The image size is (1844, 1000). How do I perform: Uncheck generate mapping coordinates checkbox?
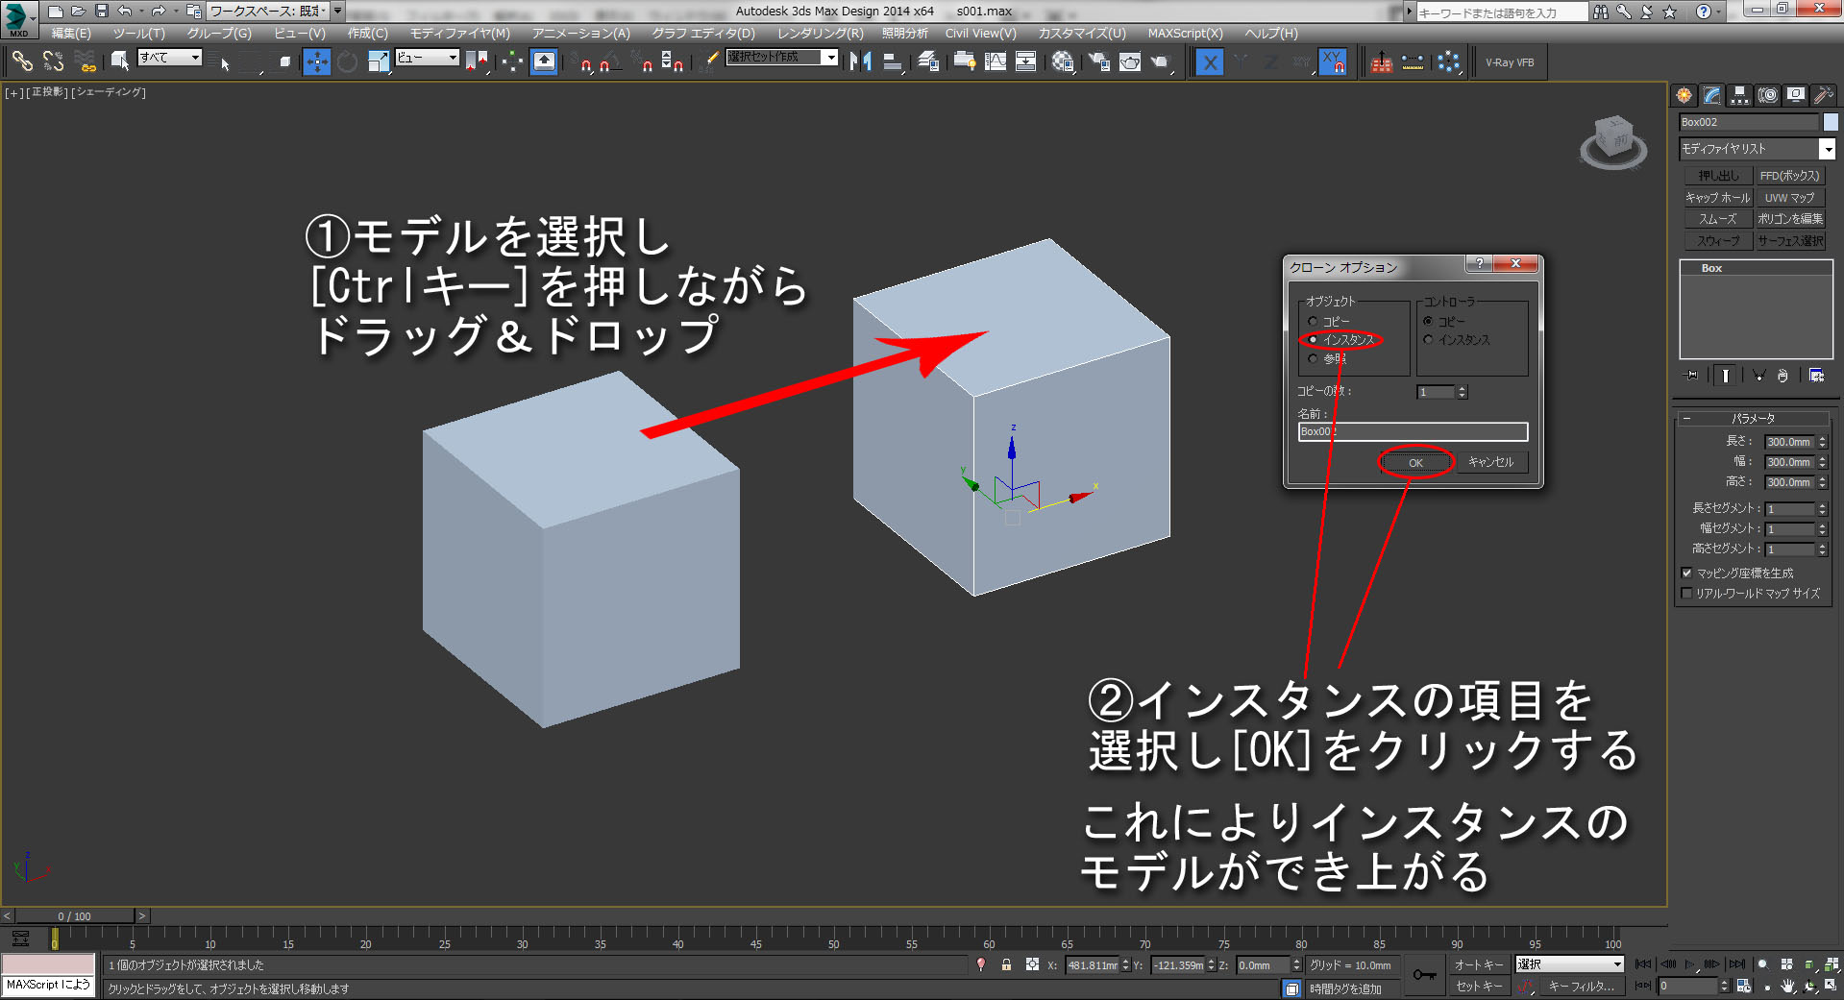click(x=1686, y=573)
